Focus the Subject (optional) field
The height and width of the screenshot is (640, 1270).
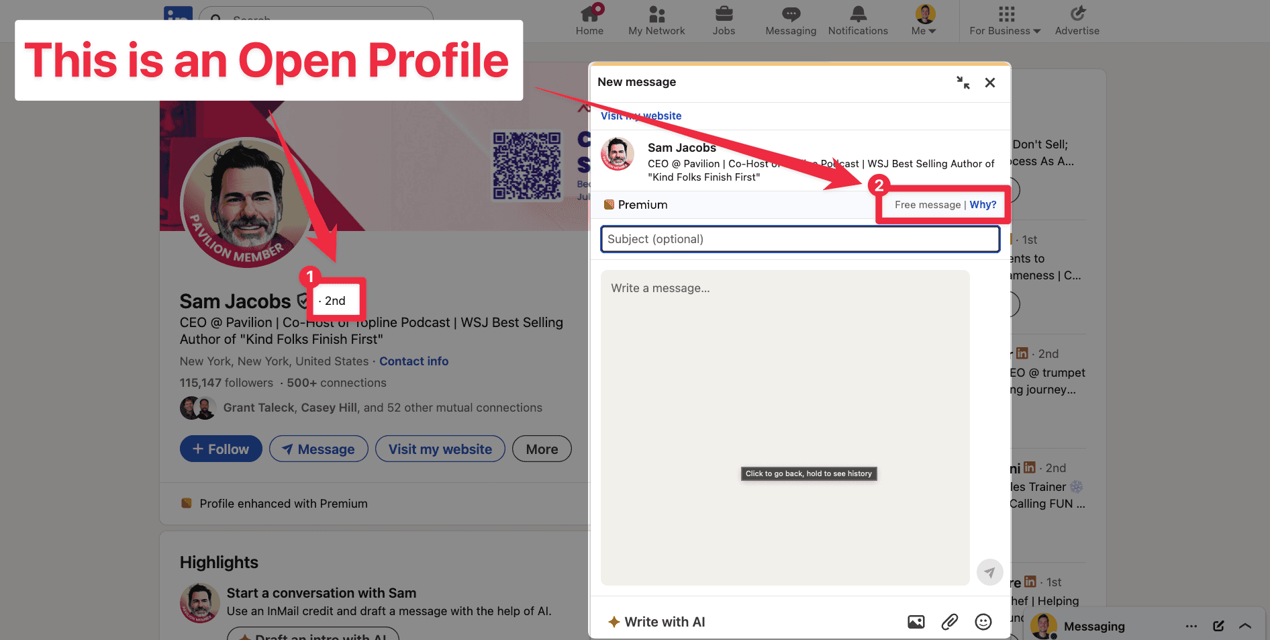click(800, 239)
